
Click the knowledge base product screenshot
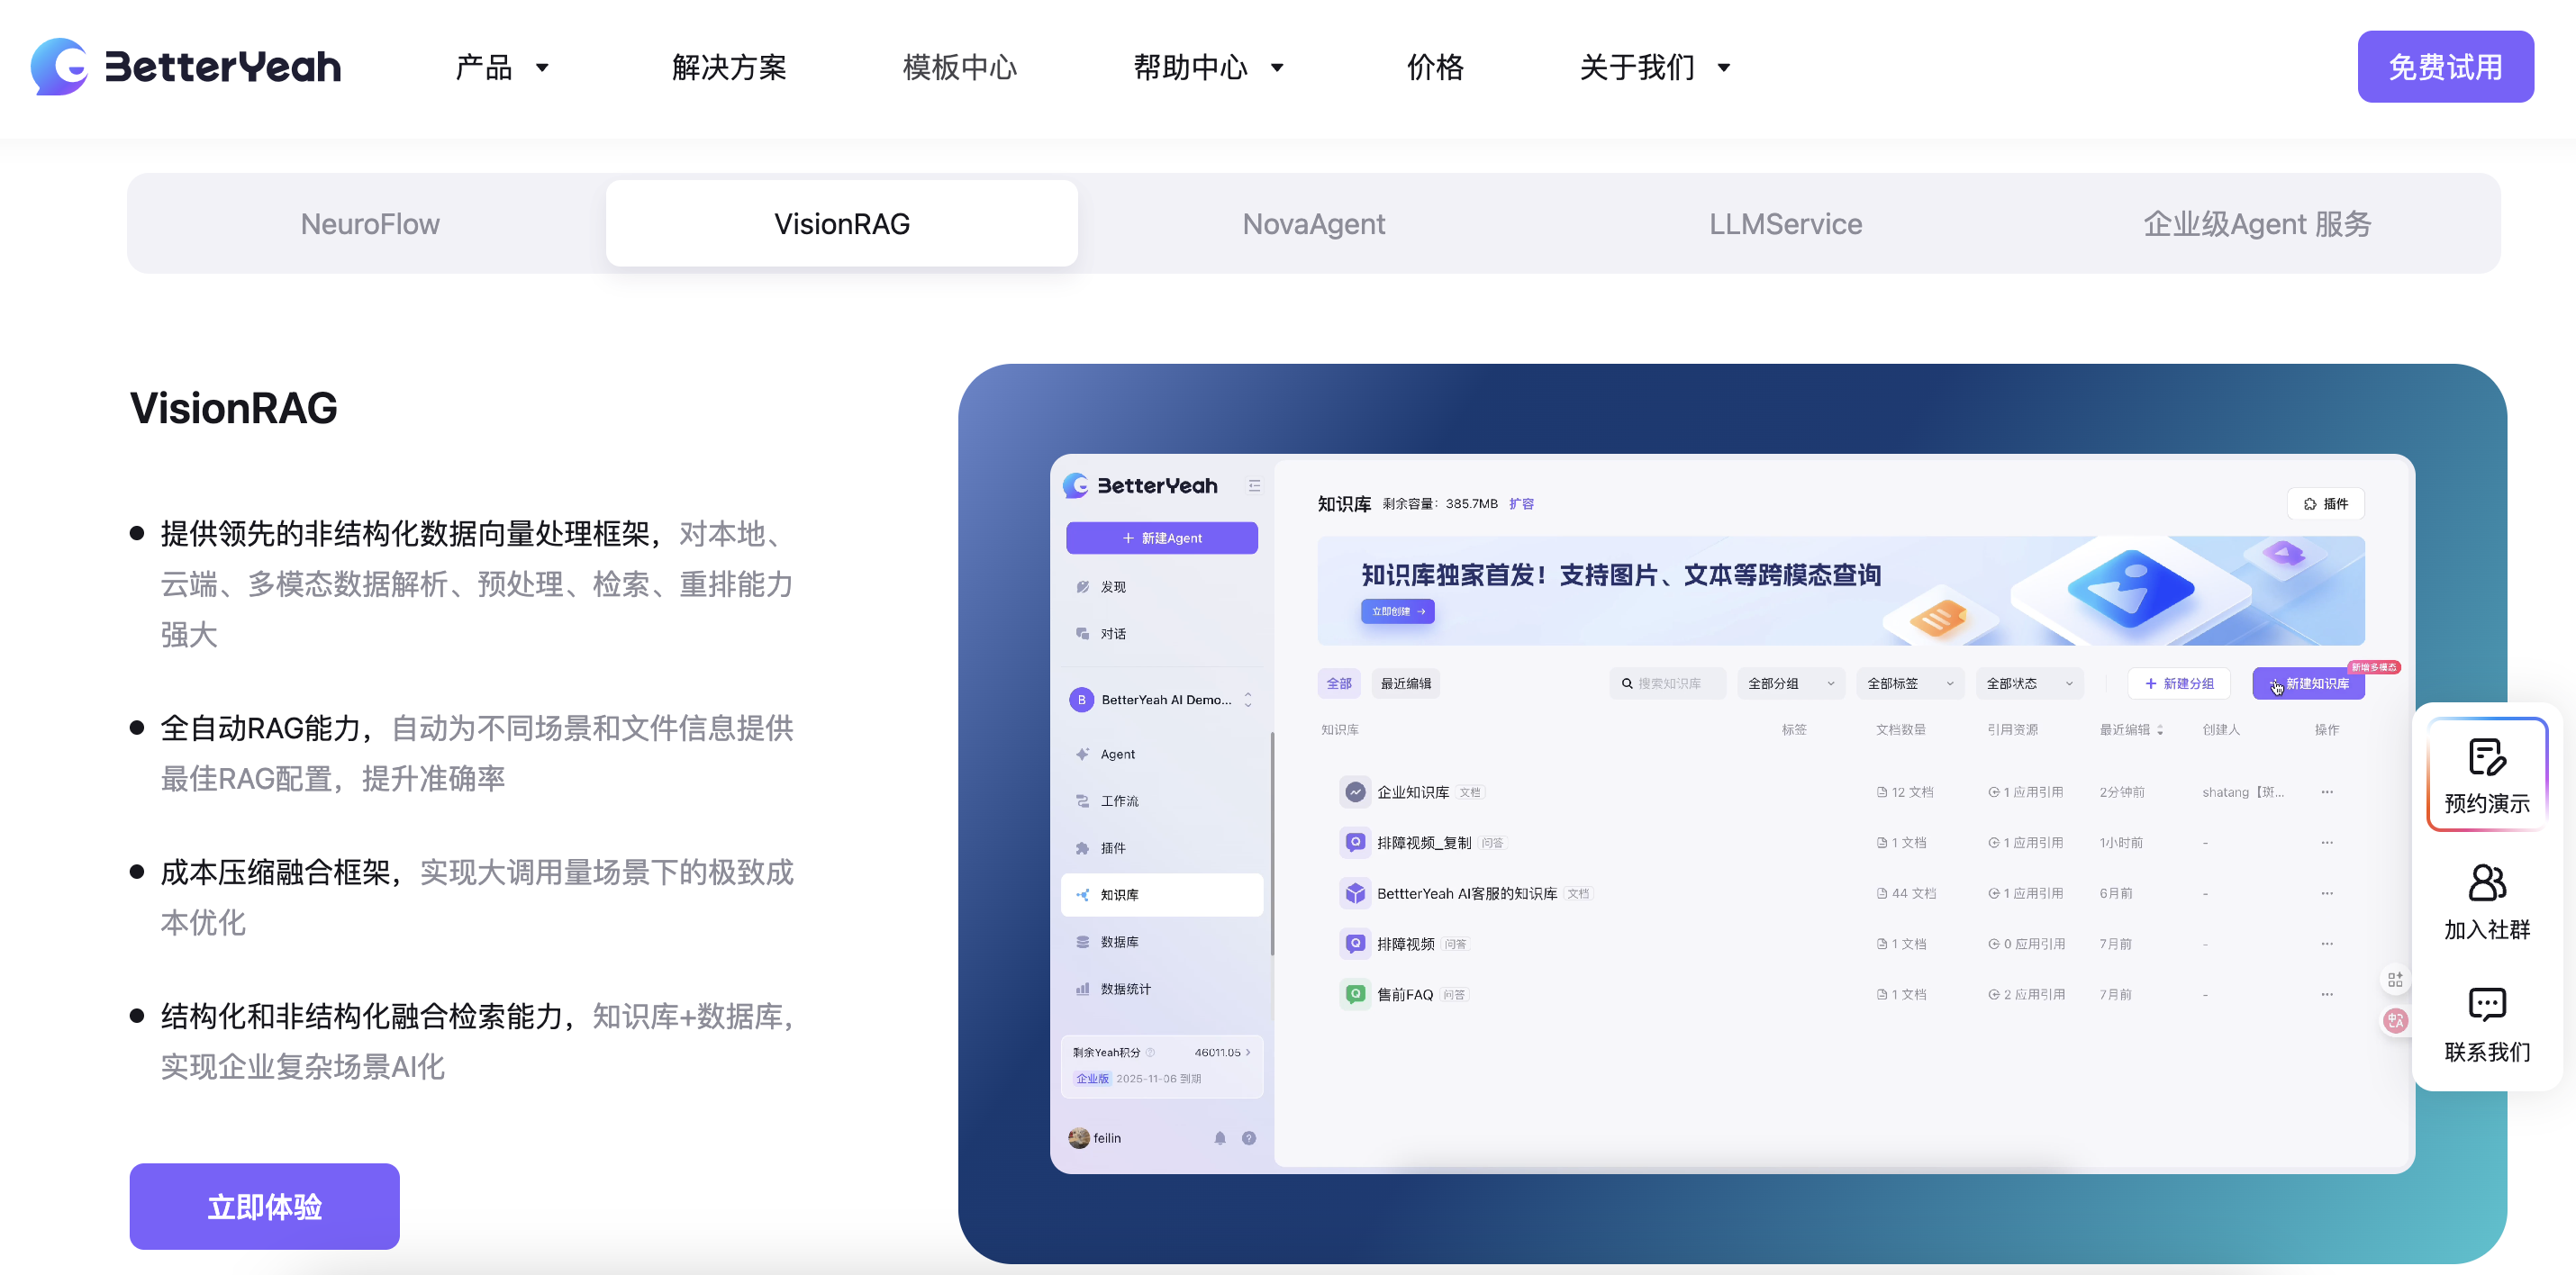coord(1731,813)
